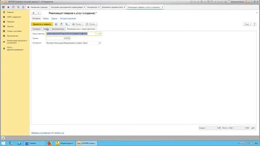The height and width of the screenshot is (146, 260).
Task: Click Провести и закрыть button
Action: pyautogui.click(x=42, y=24)
